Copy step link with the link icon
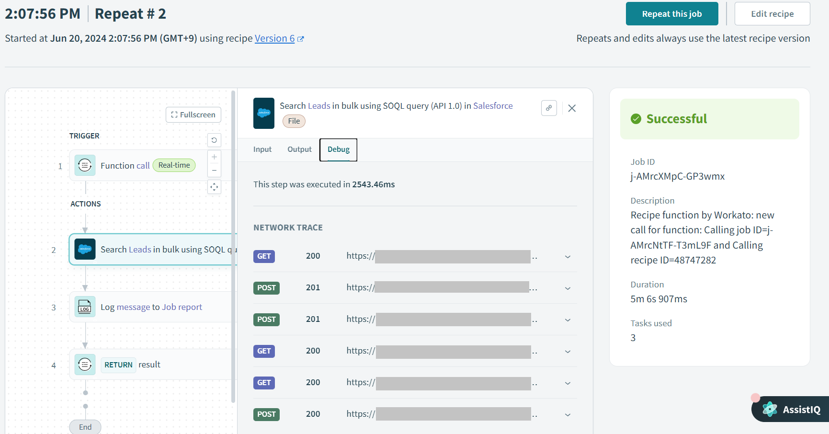Viewport: 829px width, 434px height. (x=549, y=108)
